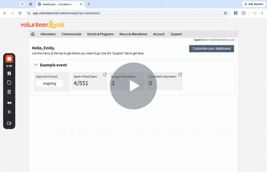Click the blue extension icon in toolbar
267x172 pixels.
tap(236, 13)
